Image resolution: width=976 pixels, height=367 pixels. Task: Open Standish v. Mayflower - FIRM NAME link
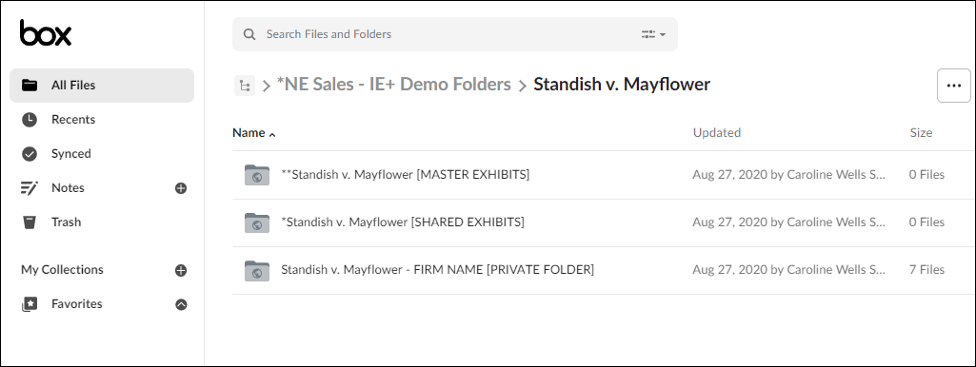point(438,270)
